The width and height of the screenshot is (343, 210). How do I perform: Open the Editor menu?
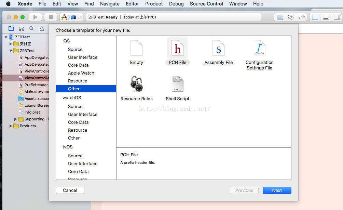(x=132, y=4)
